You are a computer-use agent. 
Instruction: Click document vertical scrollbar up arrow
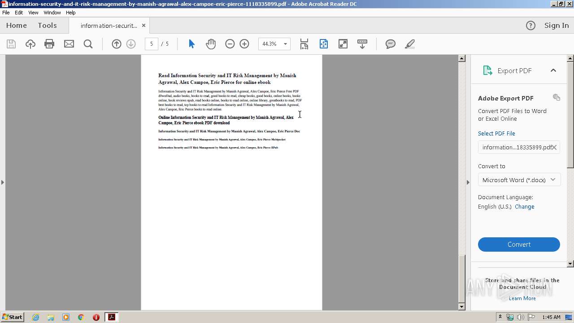[x=462, y=58]
